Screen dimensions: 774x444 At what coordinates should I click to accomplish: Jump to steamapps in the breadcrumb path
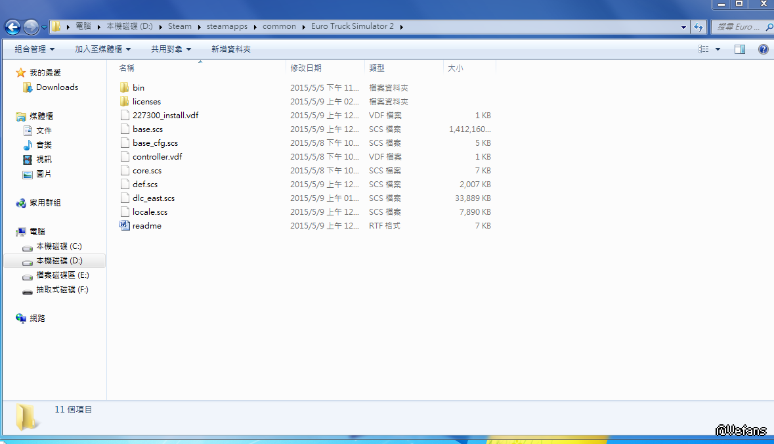point(227,26)
